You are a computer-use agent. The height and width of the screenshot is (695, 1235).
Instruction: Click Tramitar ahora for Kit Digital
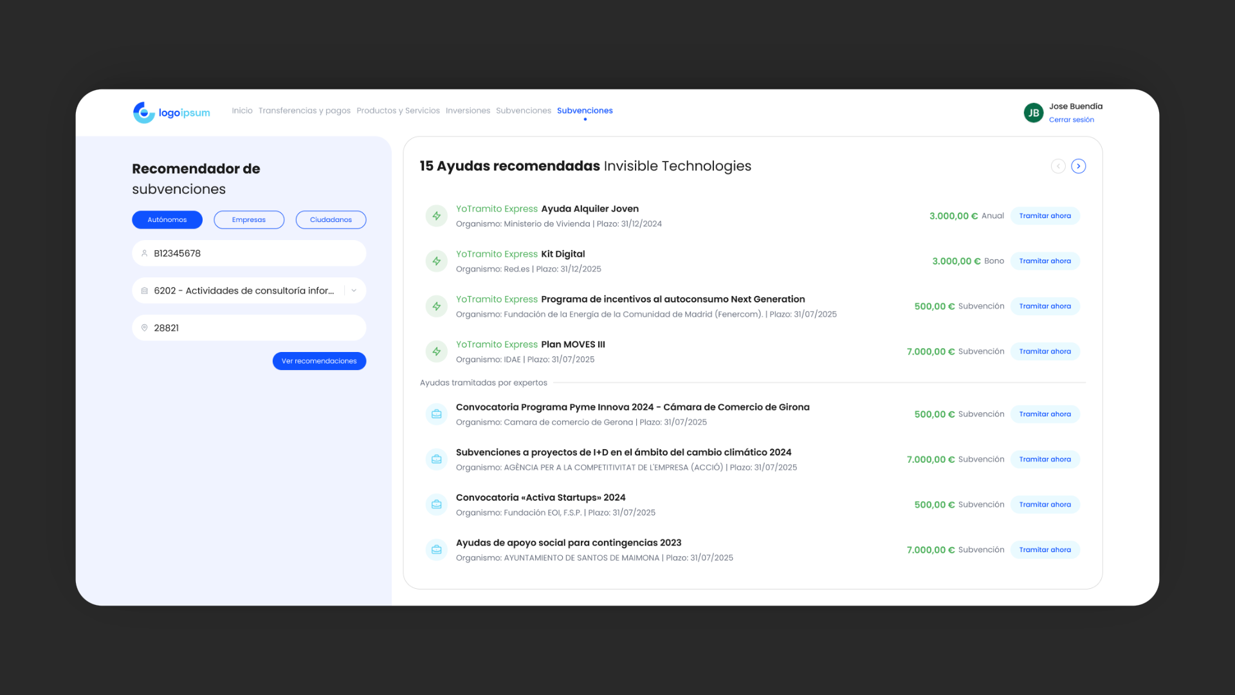click(1045, 261)
